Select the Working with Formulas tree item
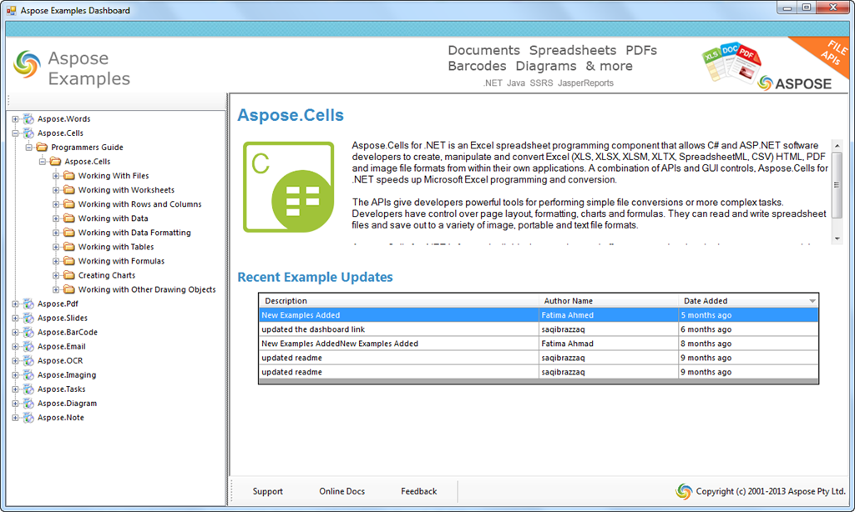Screen dimensions: 855x512 tap(121, 261)
